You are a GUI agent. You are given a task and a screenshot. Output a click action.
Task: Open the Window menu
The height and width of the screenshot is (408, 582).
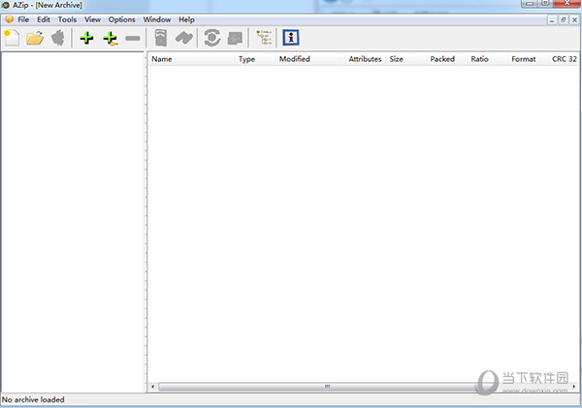click(157, 19)
